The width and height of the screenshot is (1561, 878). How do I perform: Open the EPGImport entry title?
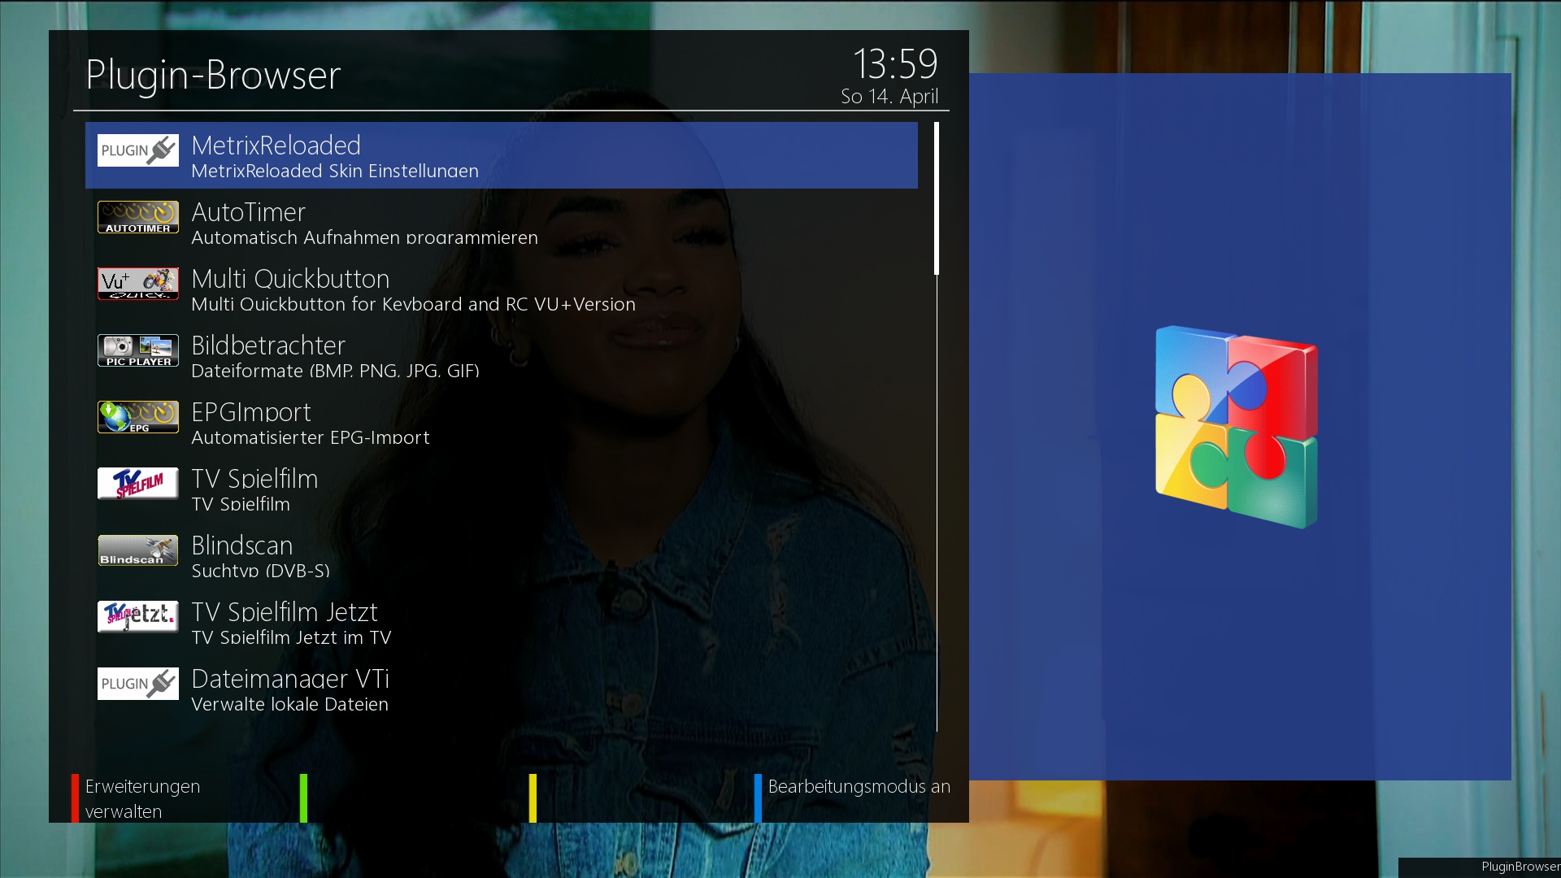pyautogui.click(x=250, y=412)
